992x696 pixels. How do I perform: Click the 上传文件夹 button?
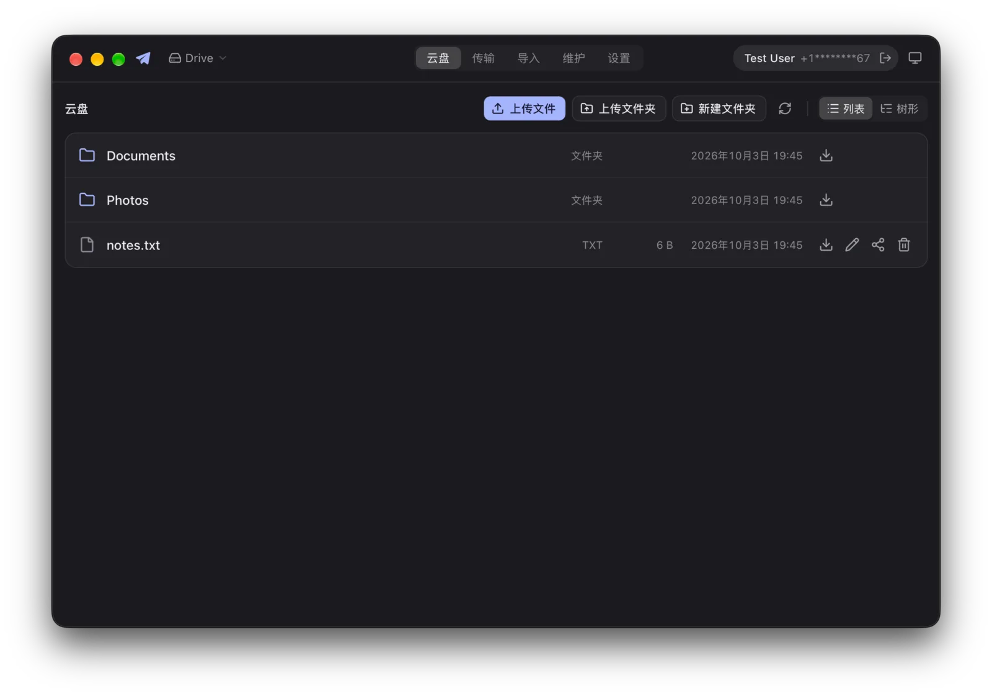(x=619, y=109)
